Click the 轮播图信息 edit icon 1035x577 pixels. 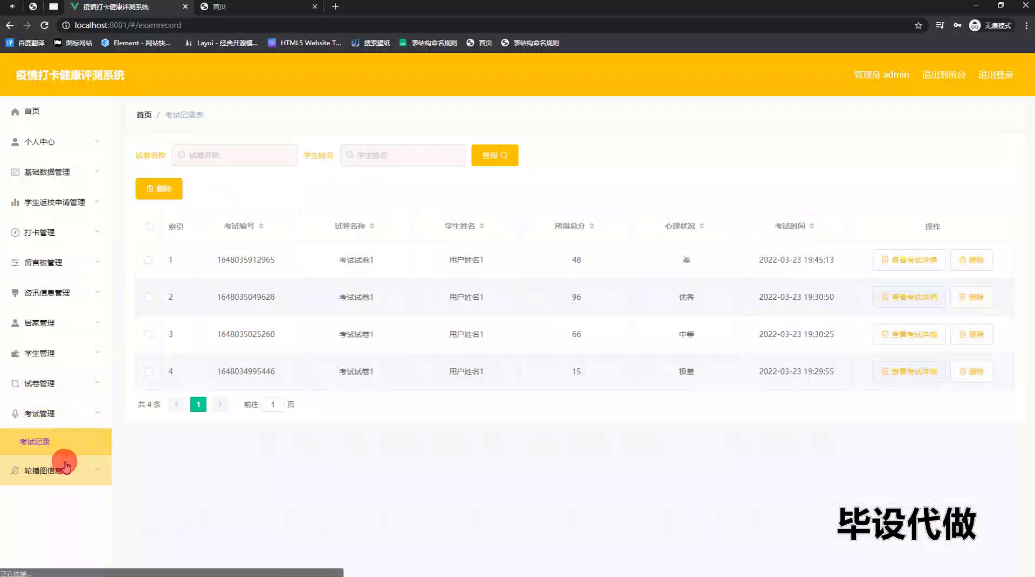coord(15,471)
